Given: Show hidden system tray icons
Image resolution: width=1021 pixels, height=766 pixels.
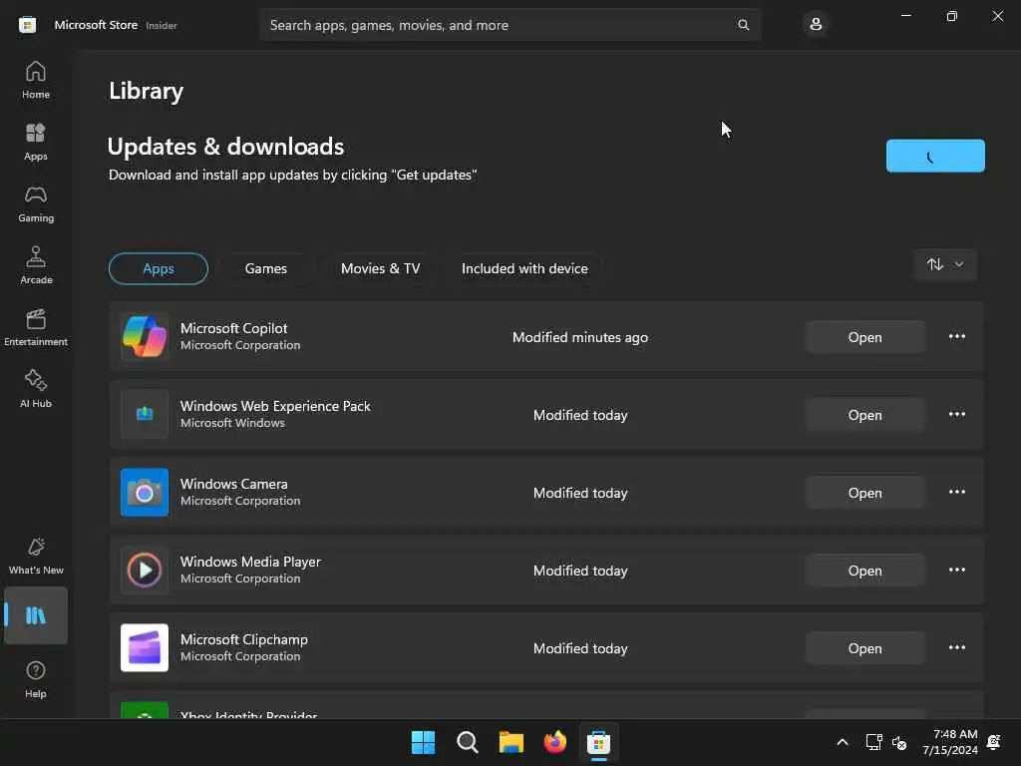Looking at the screenshot, I should point(842,742).
